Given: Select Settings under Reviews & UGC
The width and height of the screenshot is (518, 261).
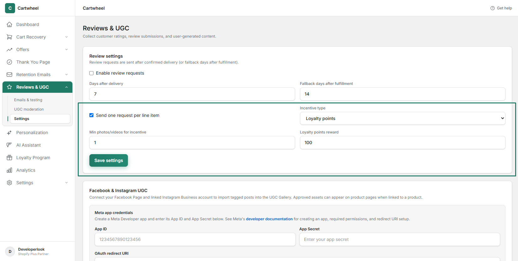Looking at the screenshot, I should click(x=40, y=119).
